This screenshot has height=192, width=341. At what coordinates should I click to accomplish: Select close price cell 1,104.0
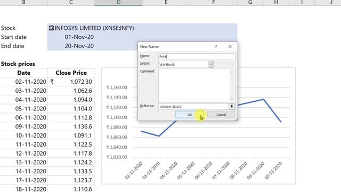[71, 108]
